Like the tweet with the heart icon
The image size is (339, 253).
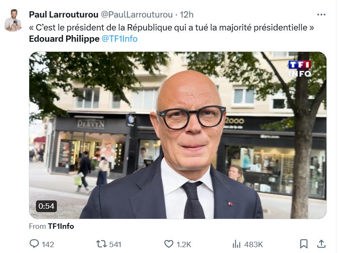coord(168,244)
